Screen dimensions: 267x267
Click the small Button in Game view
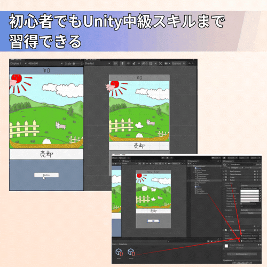(46, 175)
